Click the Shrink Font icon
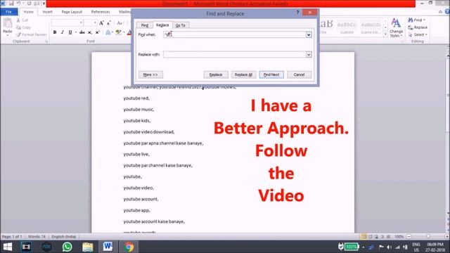Image resolution: width=450 pixels, height=253 pixels. pyautogui.click(x=108, y=23)
